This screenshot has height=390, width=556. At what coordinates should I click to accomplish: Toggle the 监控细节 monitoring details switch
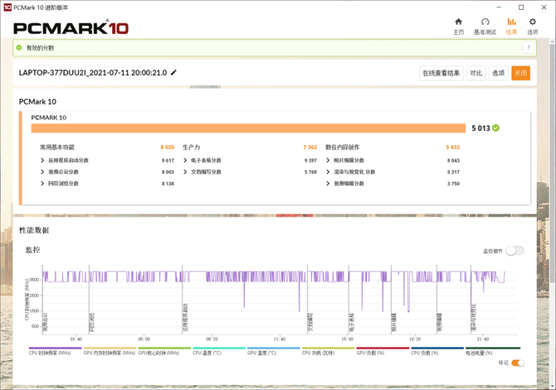coord(515,250)
